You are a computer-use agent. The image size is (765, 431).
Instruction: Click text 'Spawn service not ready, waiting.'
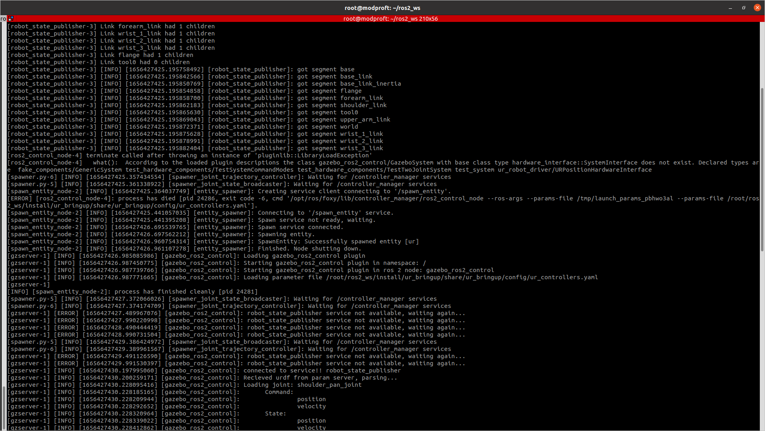(x=316, y=220)
